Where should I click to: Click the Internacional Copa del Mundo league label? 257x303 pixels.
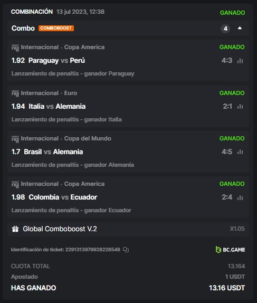point(66,138)
